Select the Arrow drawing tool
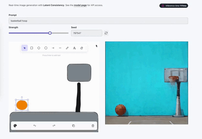202x139 pixels. (53, 48)
